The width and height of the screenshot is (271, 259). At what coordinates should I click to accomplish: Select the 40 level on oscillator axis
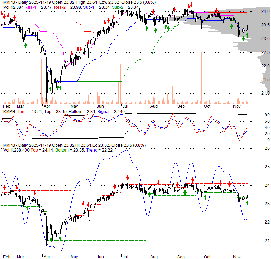[267, 128]
